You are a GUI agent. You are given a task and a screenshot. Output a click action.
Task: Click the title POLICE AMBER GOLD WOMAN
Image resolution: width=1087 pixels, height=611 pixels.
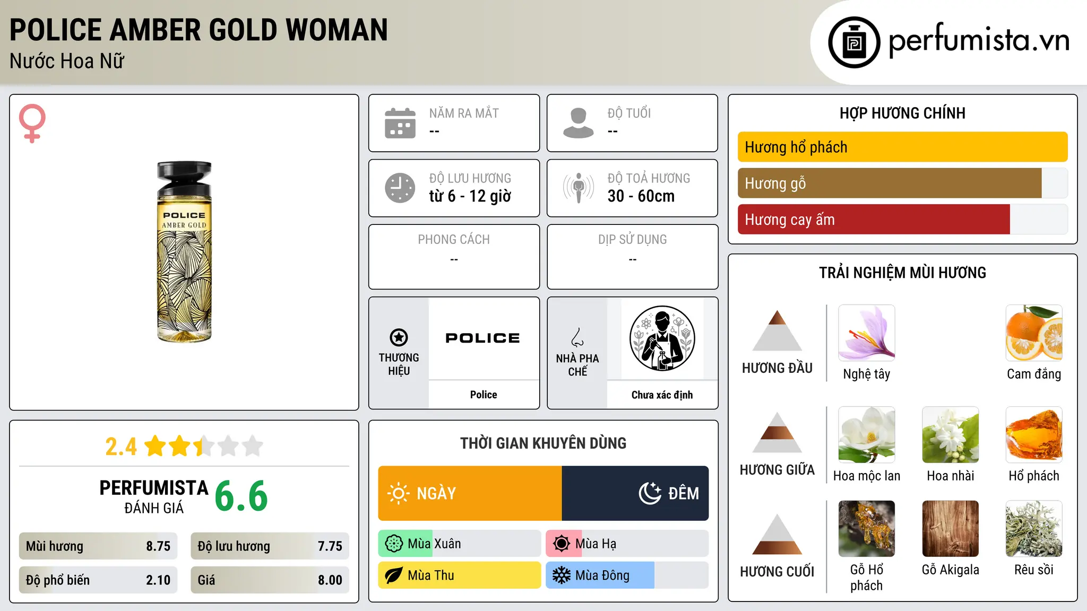point(199,30)
